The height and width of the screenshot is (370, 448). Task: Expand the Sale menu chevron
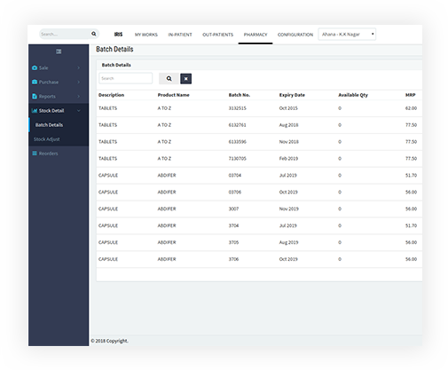click(79, 67)
